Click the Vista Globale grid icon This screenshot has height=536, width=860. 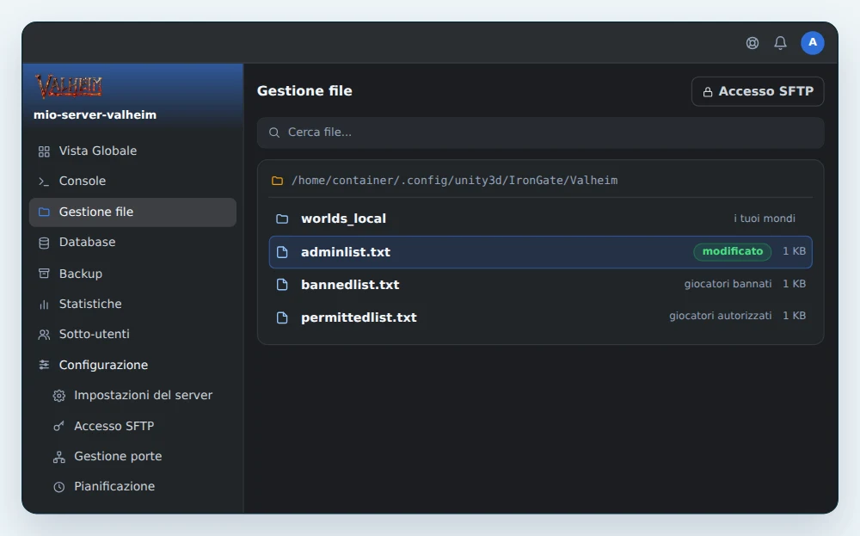click(44, 151)
